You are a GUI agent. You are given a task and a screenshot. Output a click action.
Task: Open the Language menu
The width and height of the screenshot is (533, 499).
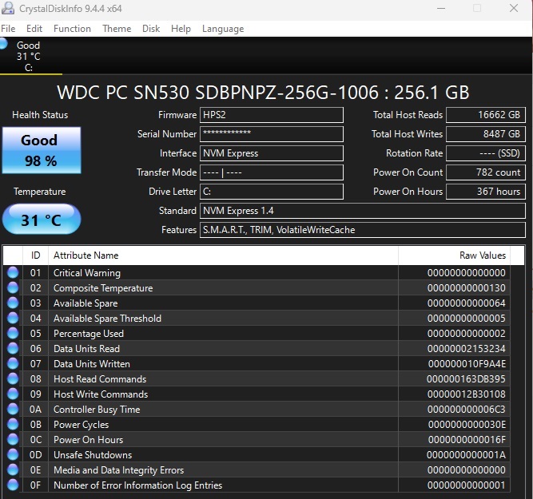(223, 29)
